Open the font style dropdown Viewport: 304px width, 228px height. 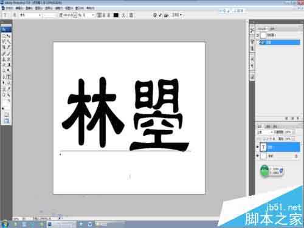(x=49, y=15)
